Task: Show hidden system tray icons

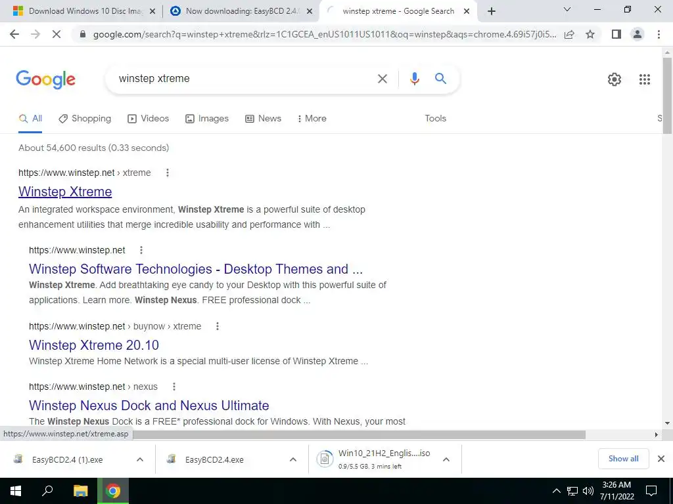Action: (x=556, y=491)
